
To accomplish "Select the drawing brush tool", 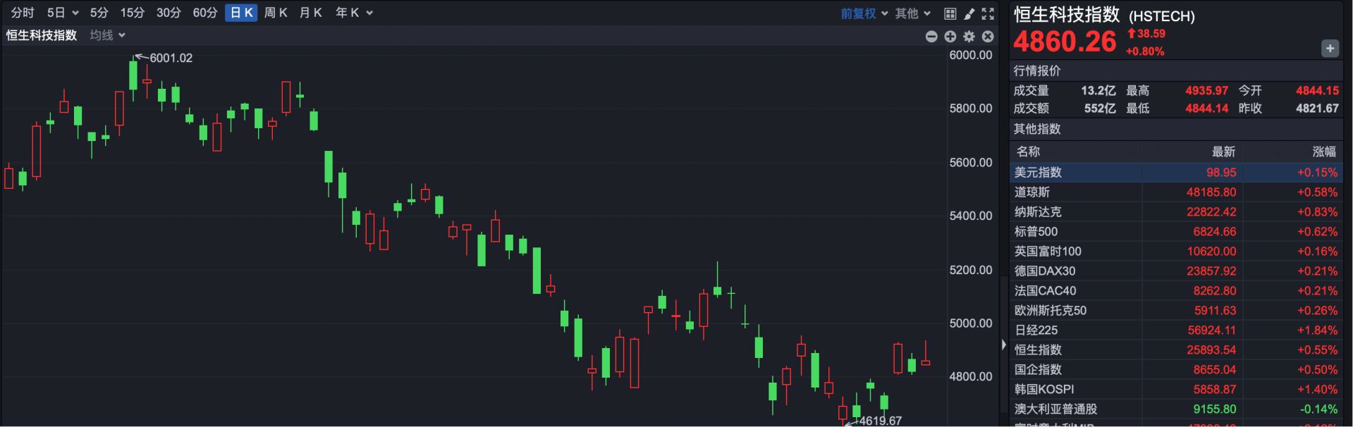I will tap(969, 13).
